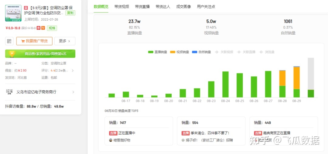Toggle 视频销量 legend series
The image size is (328, 154).
179,52
